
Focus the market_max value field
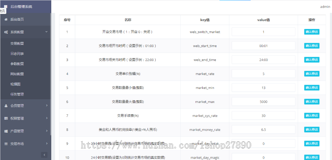tap(263, 102)
